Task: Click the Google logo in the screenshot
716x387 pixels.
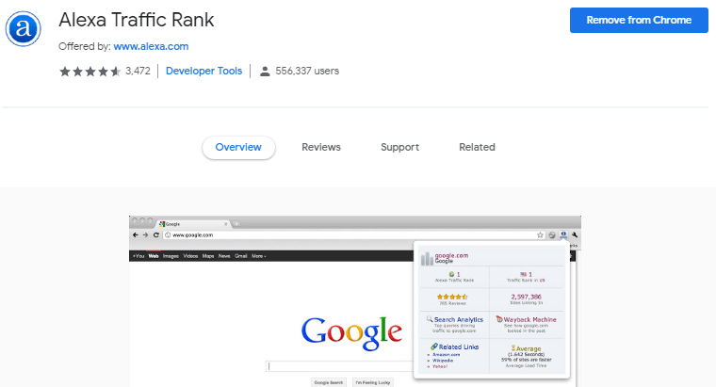Action: tap(351, 332)
